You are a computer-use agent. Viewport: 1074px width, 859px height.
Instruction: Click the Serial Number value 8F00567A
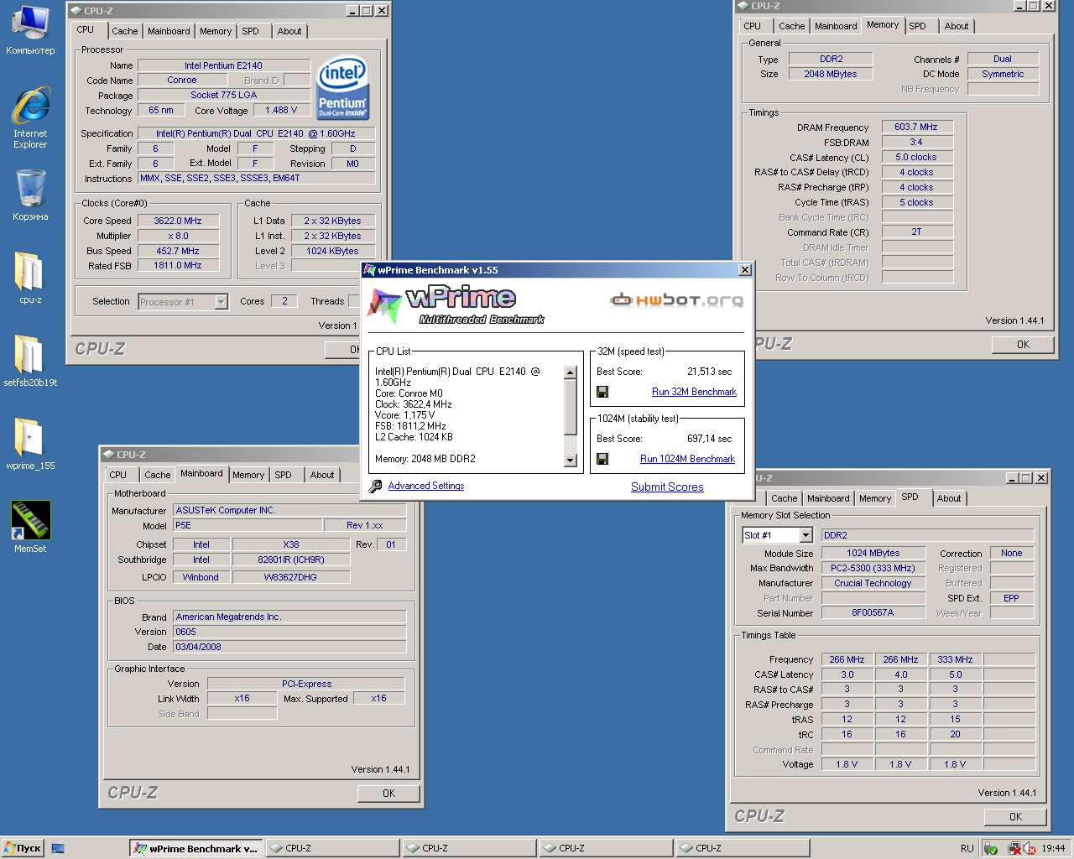tap(873, 613)
